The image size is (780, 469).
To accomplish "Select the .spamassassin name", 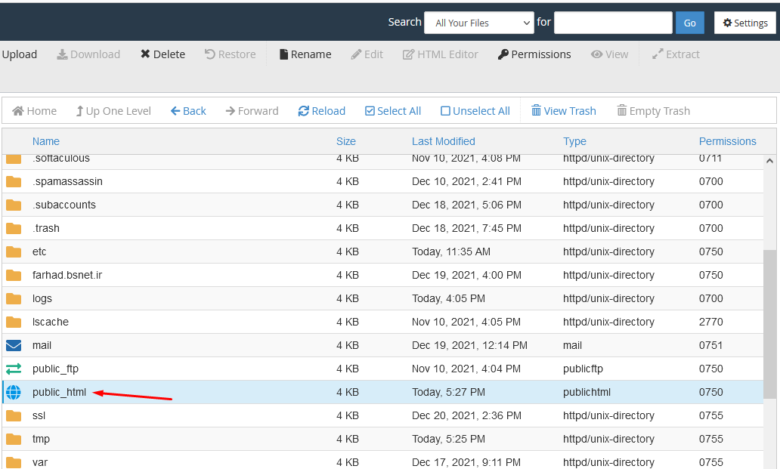I will click(68, 181).
